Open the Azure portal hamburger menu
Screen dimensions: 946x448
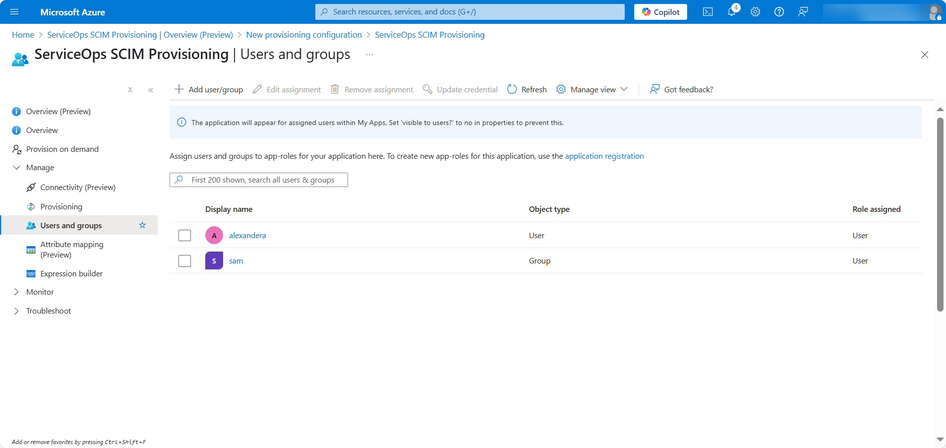pyautogui.click(x=14, y=12)
